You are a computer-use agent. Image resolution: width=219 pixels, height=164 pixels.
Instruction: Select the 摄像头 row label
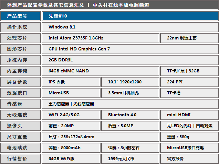tap(21, 126)
